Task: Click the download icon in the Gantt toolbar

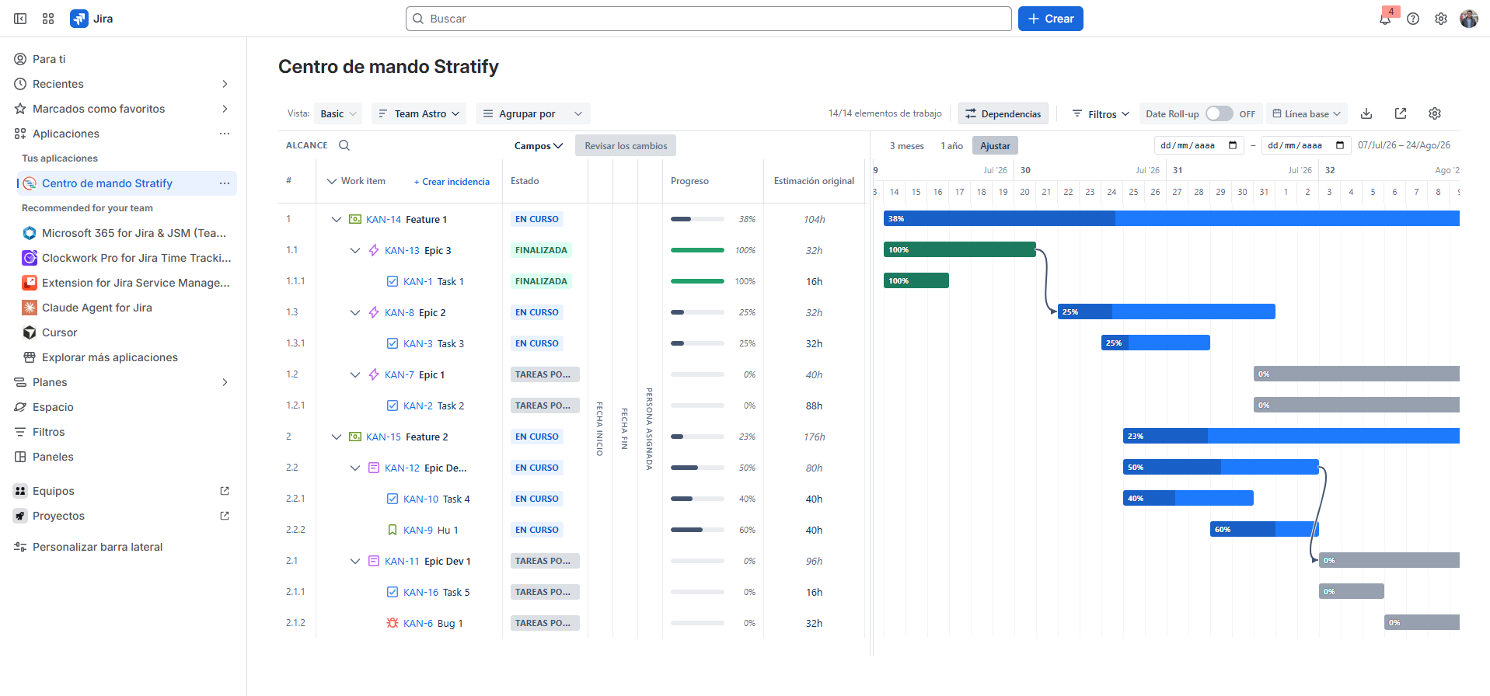Action: (1366, 113)
